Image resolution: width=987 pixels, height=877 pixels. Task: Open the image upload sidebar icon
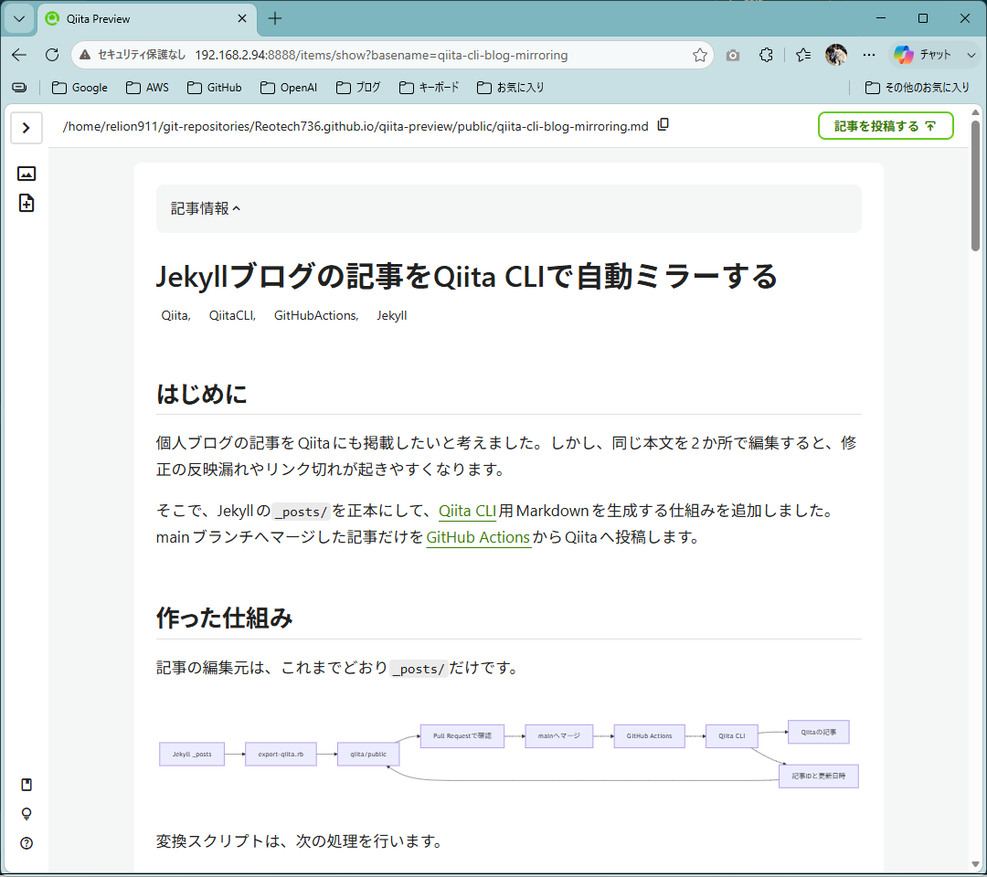(26, 174)
